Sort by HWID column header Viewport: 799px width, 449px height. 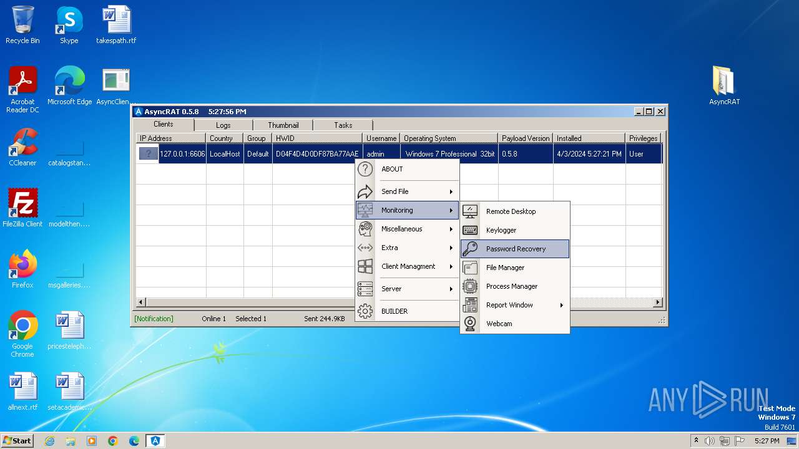(x=317, y=138)
